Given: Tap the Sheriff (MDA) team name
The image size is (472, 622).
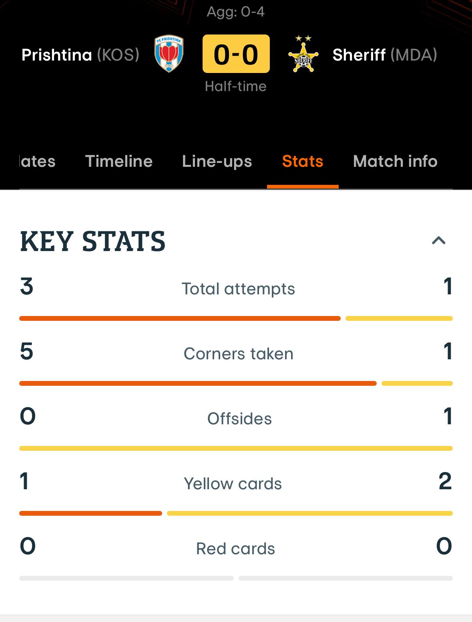Looking at the screenshot, I should [x=385, y=55].
